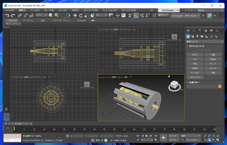The height and width of the screenshot is (145, 227).
Task: Activate the Select and Link tool
Action: (x=20, y=15)
